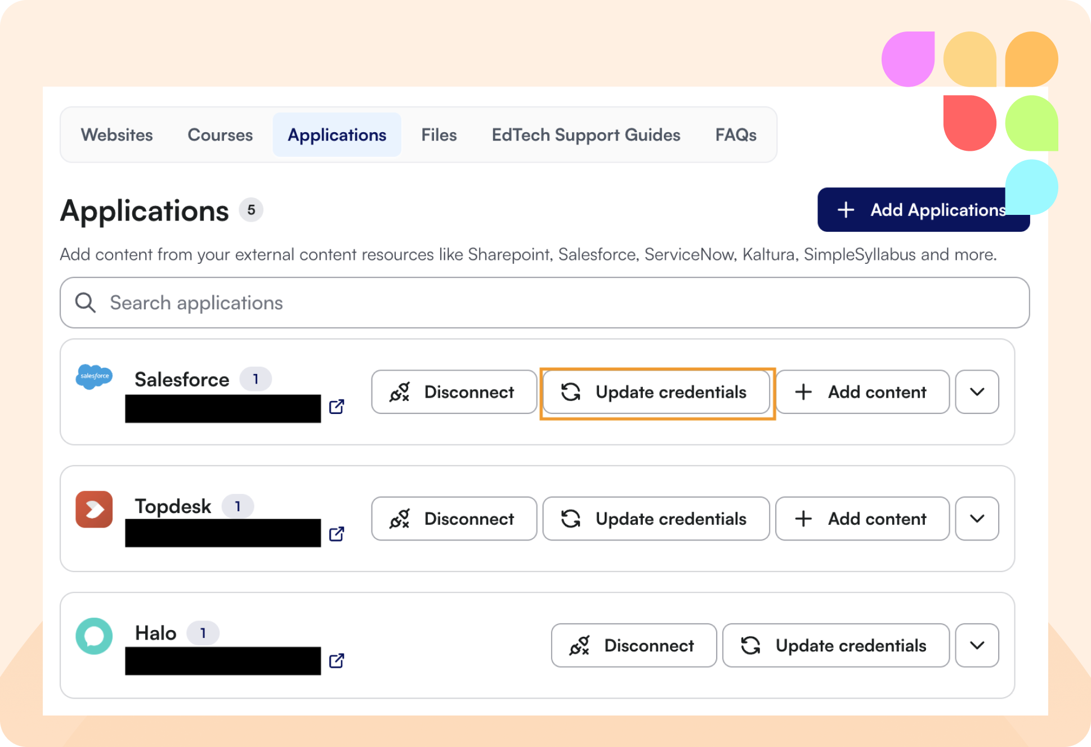Open Topdesk external link icon
1091x747 pixels.
337,534
